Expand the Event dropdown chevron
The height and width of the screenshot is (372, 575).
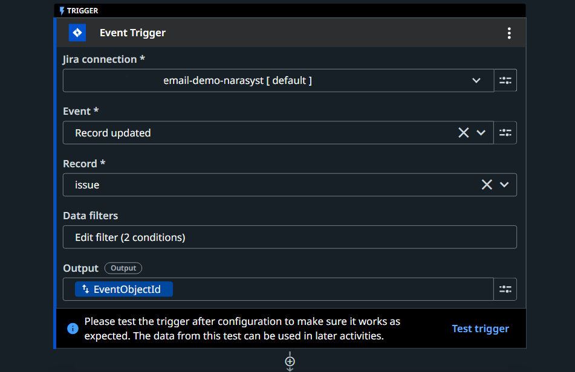tap(481, 133)
